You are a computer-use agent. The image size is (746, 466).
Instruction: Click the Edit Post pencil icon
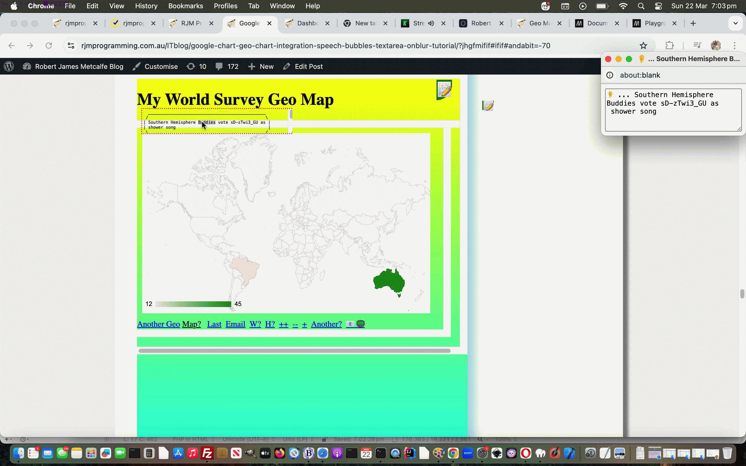(x=287, y=66)
